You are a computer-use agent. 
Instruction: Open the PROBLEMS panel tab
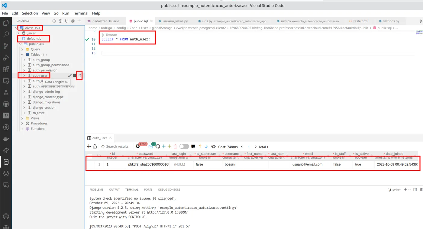[96, 190]
